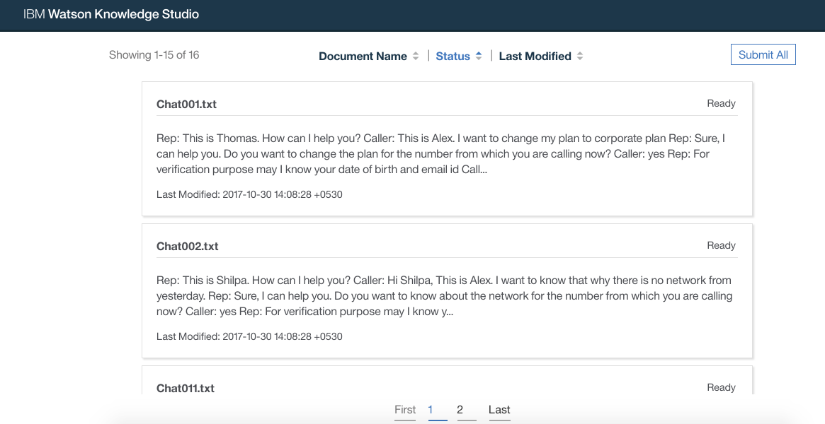The image size is (825, 424).
Task: Toggle sort arrows next to Last Modified
Action: pyautogui.click(x=580, y=56)
